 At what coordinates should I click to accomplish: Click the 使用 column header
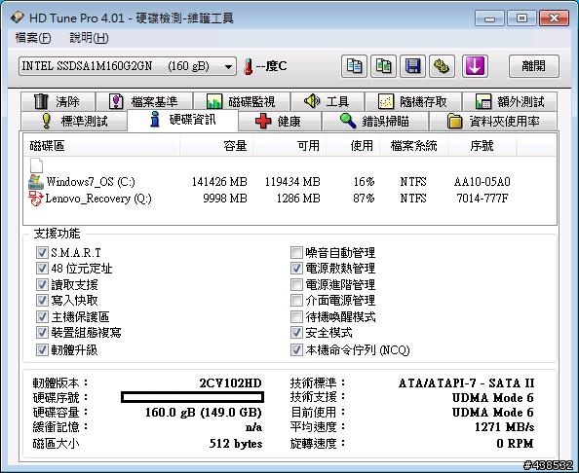tap(353, 146)
